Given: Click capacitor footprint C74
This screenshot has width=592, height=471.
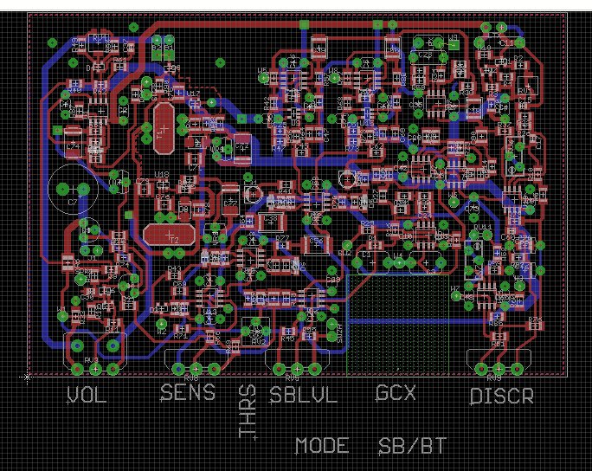Looking at the screenshot, I should (x=74, y=142).
